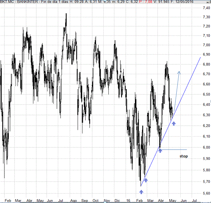
Task: Click the 6,20 price axis label
Action: pyautogui.click(x=206, y=126)
